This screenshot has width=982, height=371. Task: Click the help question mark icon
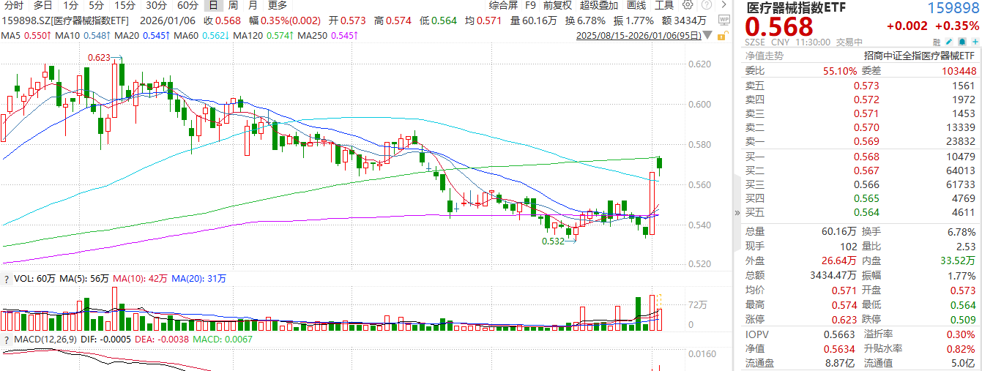[x=705, y=5]
